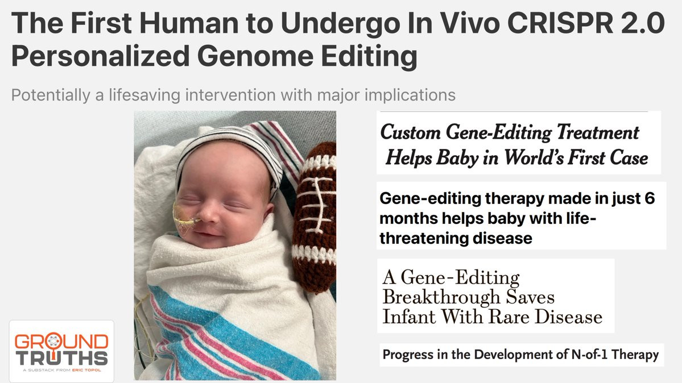This screenshot has height=383, width=682.
Task: Open the baby photo thumbnail
Action: (235, 245)
